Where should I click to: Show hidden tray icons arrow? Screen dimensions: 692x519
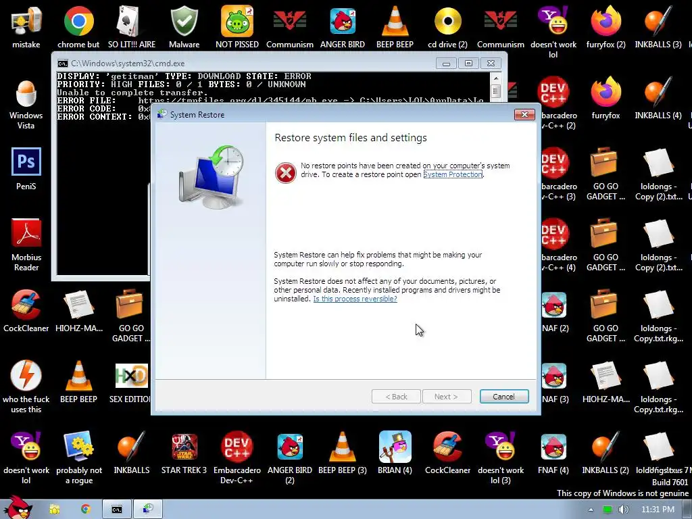coord(591,510)
